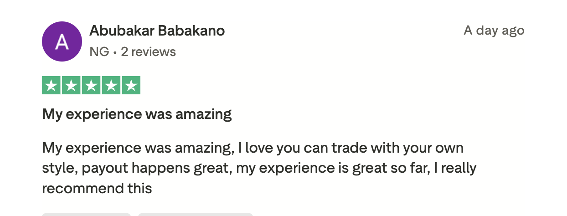Open the bold "My experience was amazing" title
The height and width of the screenshot is (216, 567).
coord(137,114)
